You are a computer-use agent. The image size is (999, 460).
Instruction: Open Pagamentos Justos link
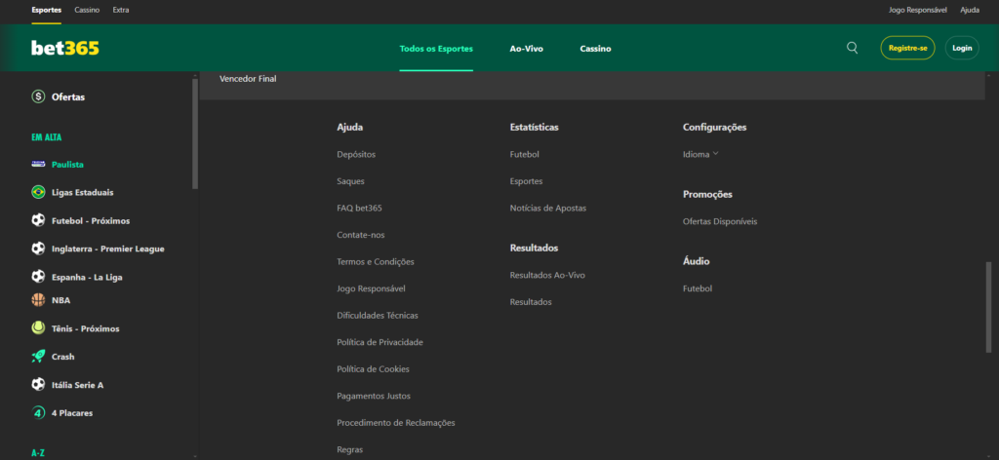pyautogui.click(x=374, y=396)
